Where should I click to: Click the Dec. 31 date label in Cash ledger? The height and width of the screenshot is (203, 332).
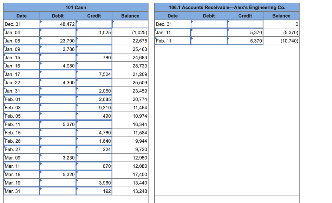click(x=13, y=24)
